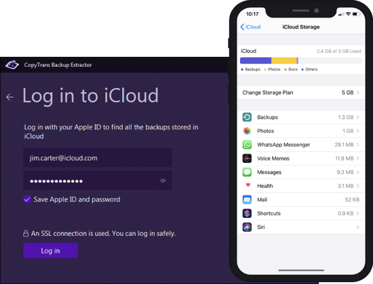Viewport: 373px width, 284px height.
Task: Click the CopyTrans Backup Extractor title text
Action: (58, 65)
